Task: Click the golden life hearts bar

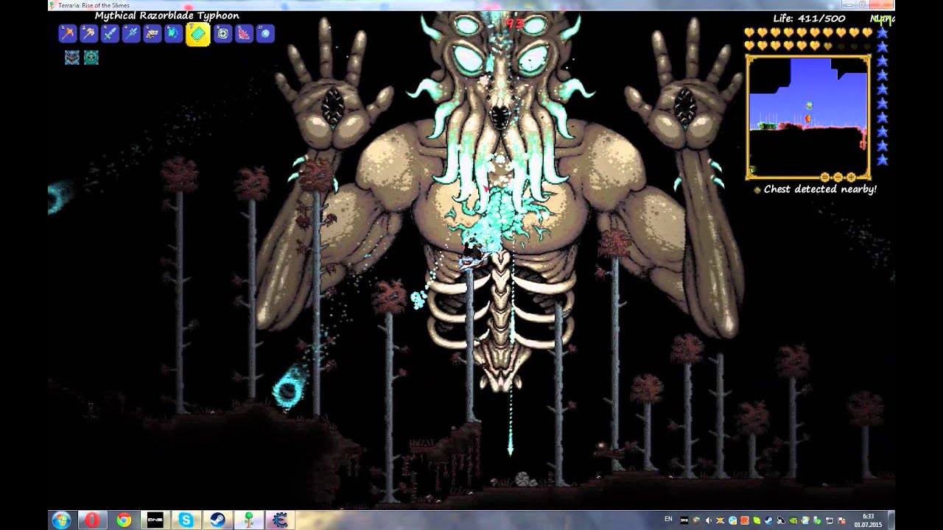Action: click(x=808, y=39)
